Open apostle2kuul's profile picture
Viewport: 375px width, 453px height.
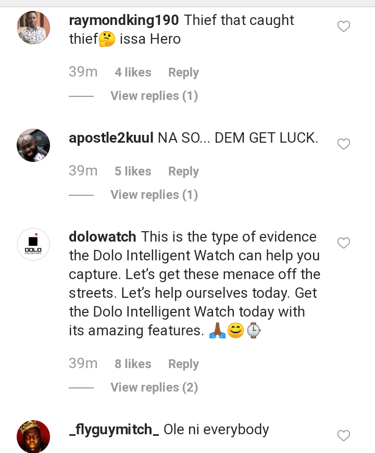(x=34, y=145)
